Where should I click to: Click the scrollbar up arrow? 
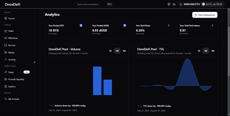pos(229,9)
